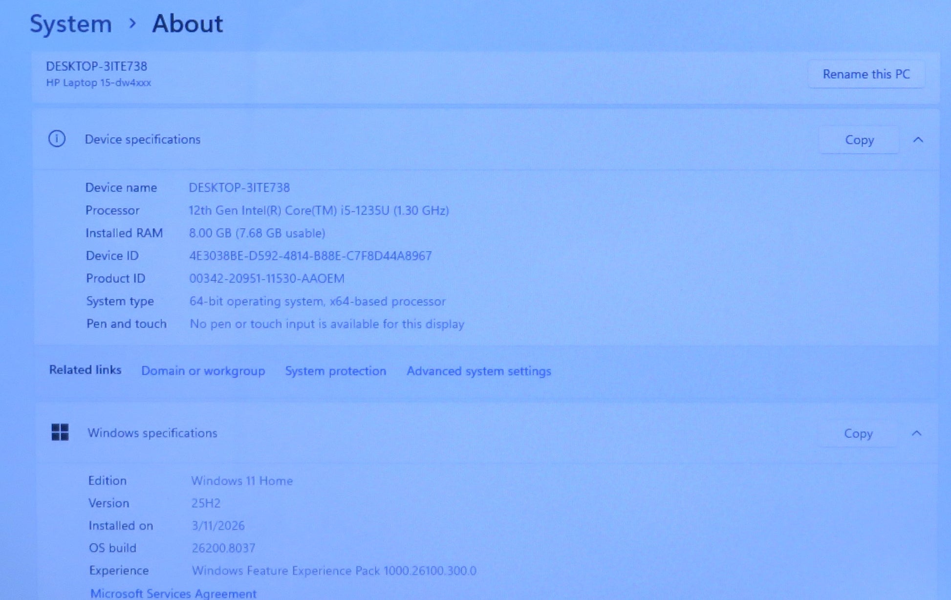Open Microsoft Services Agreement link
This screenshot has width=951, height=600.
coord(173,593)
